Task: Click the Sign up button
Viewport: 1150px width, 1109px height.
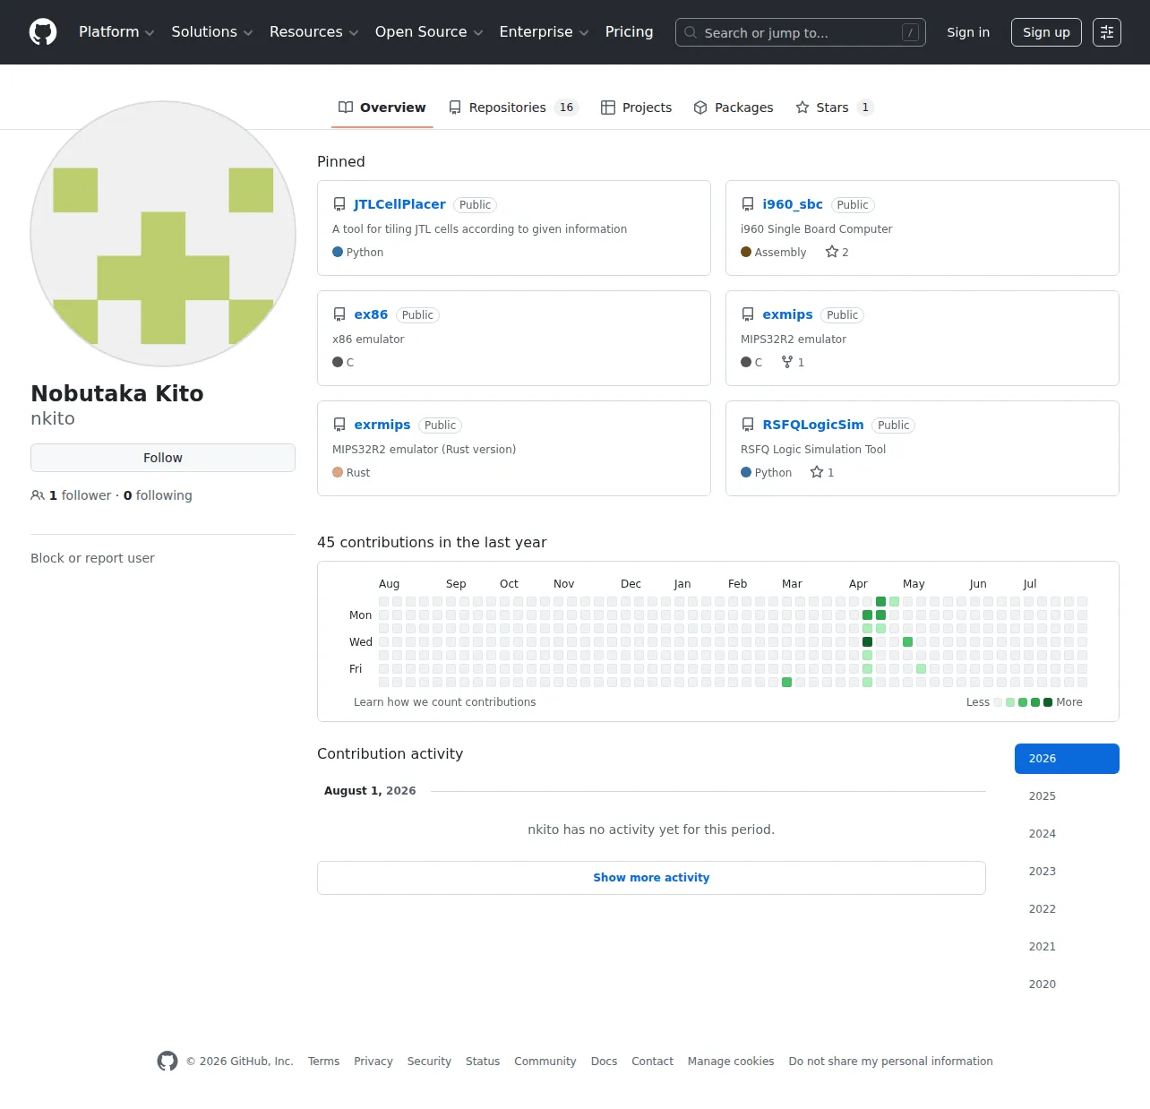Action: pyautogui.click(x=1046, y=32)
